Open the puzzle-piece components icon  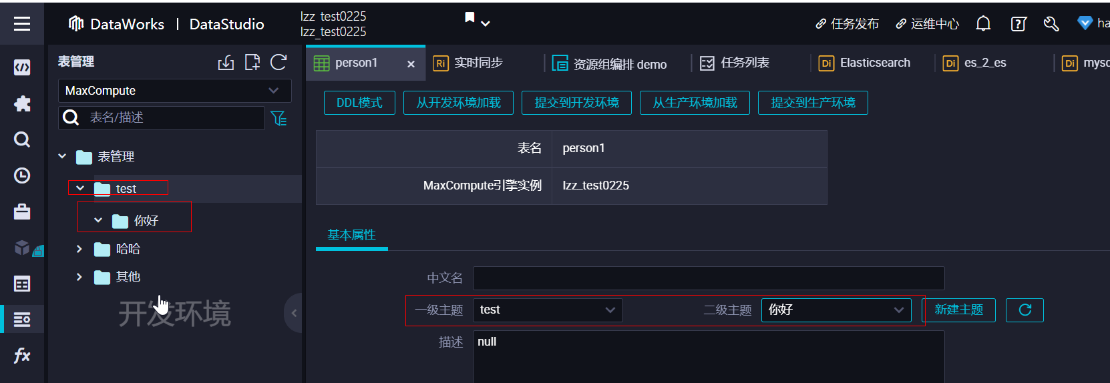[22, 103]
